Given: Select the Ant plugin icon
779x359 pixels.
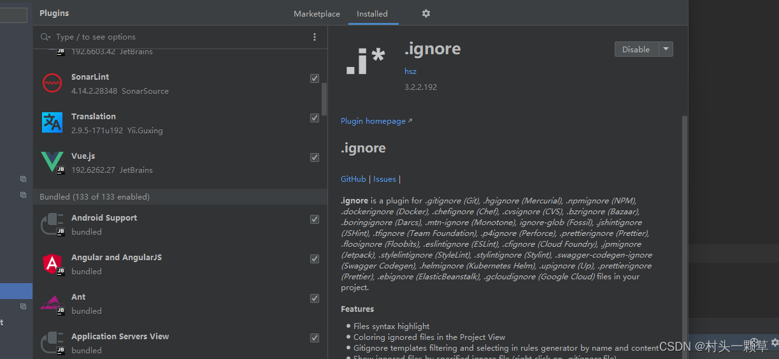Looking at the screenshot, I should coord(52,304).
